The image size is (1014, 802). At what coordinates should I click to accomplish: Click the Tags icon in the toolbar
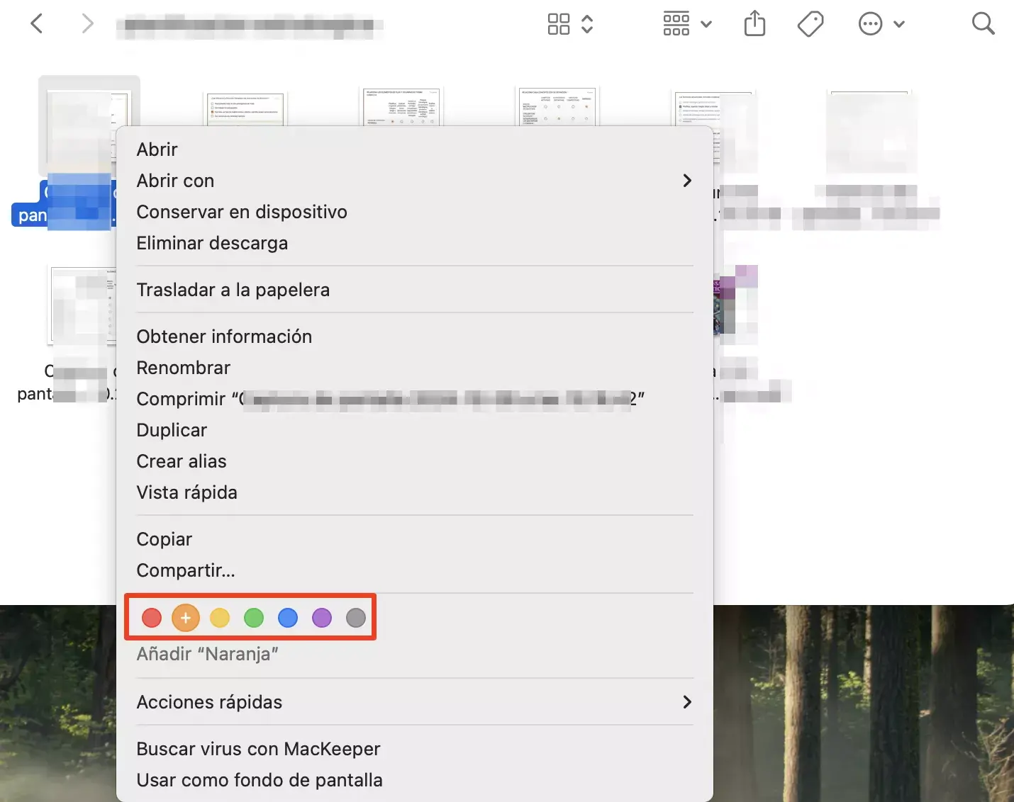pyautogui.click(x=810, y=23)
